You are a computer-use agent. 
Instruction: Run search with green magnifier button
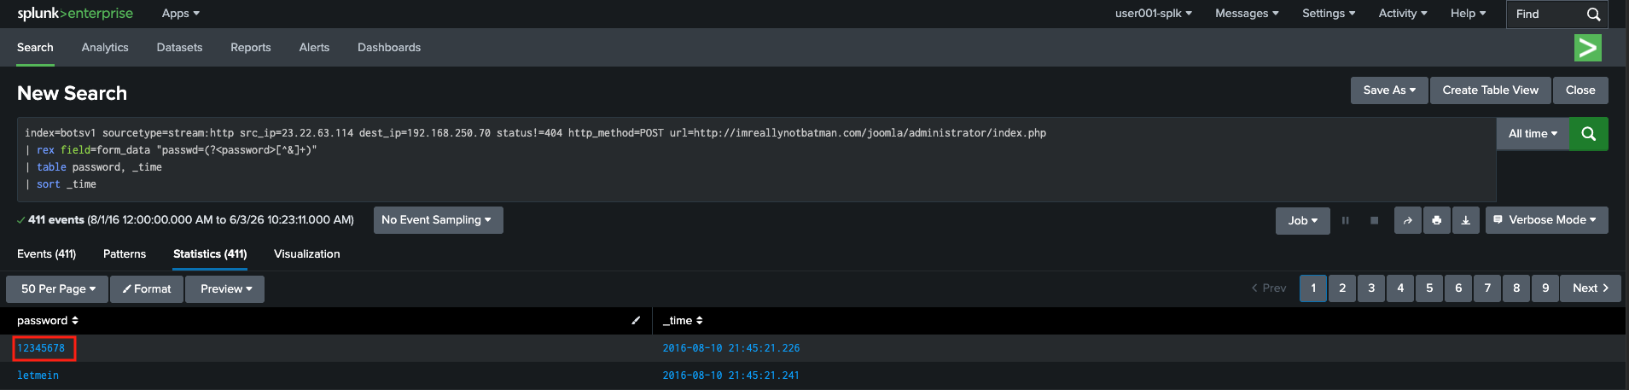pyautogui.click(x=1589, y=134)
